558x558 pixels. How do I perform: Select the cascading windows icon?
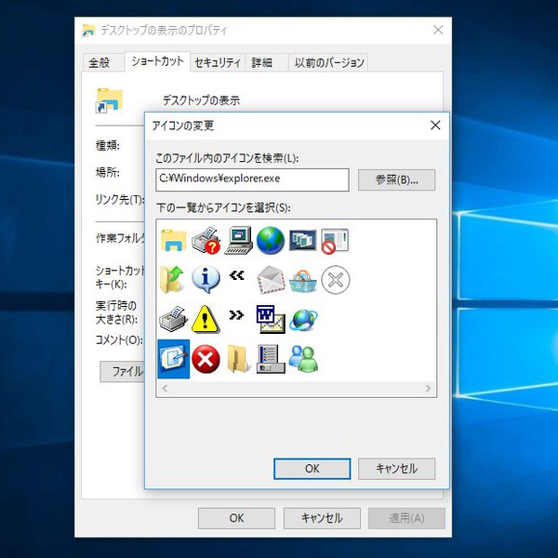[x=302, y=240]
